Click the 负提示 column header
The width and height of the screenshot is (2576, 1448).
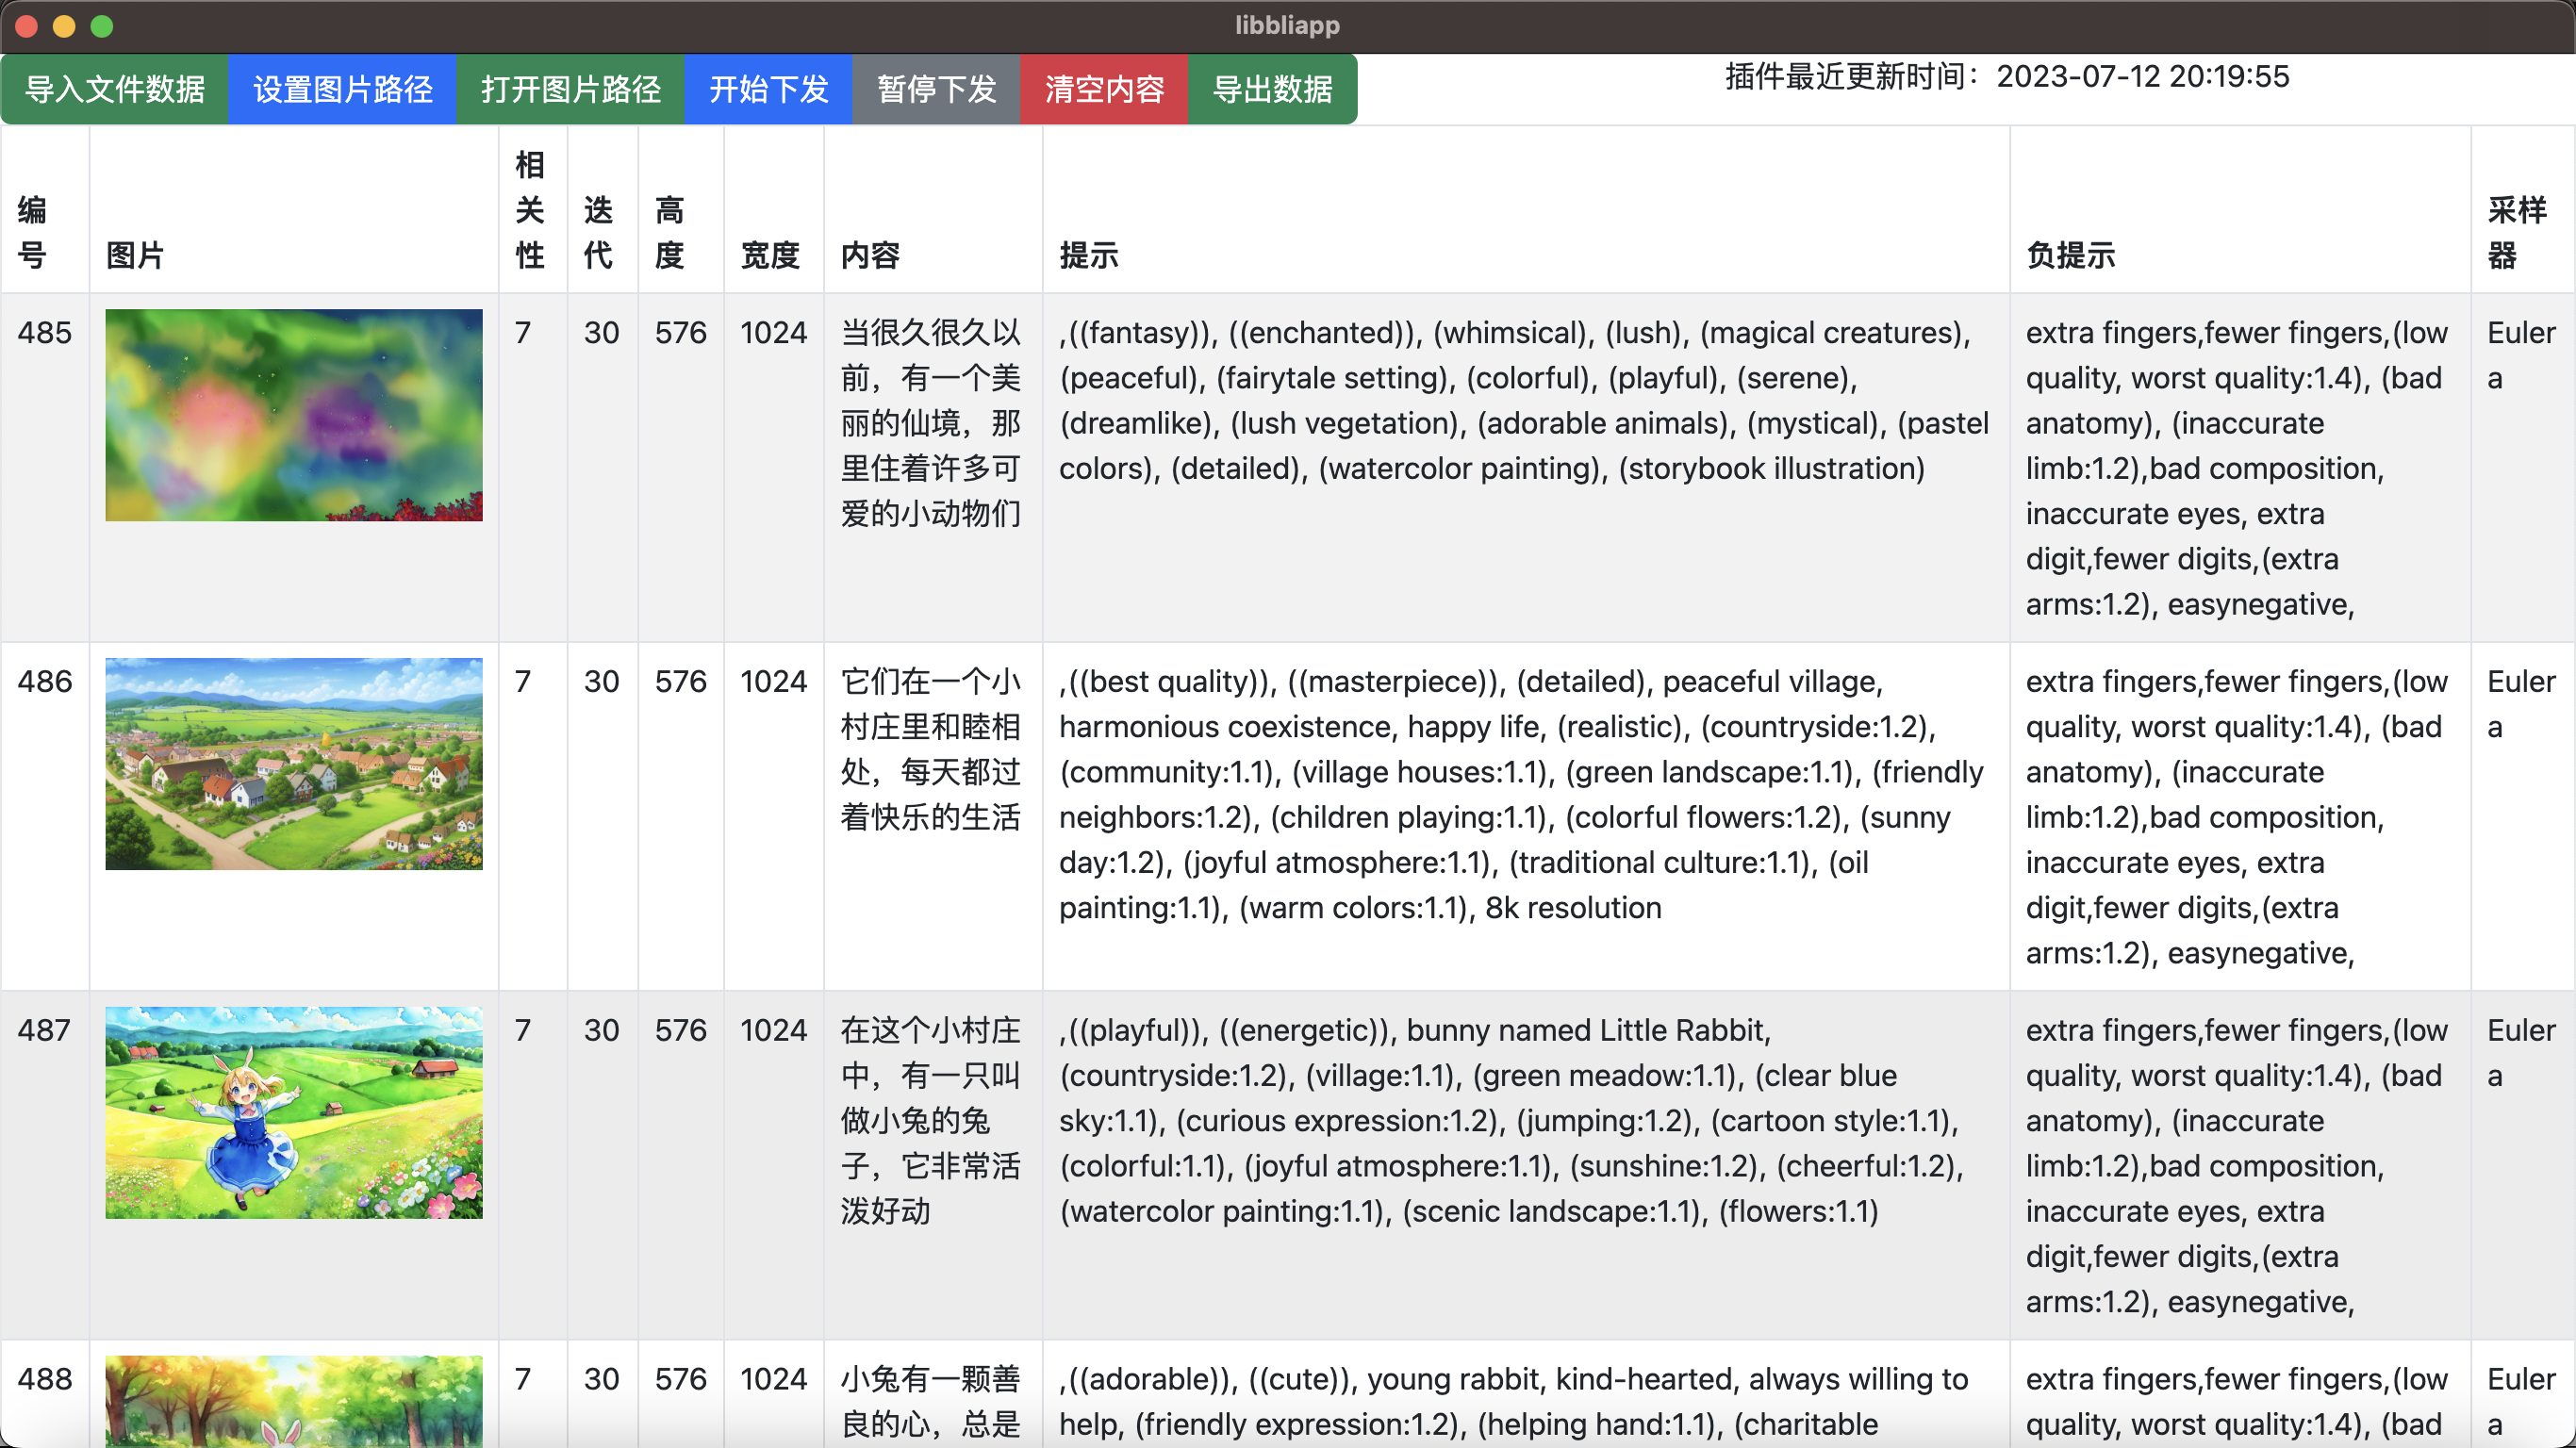2070,255
